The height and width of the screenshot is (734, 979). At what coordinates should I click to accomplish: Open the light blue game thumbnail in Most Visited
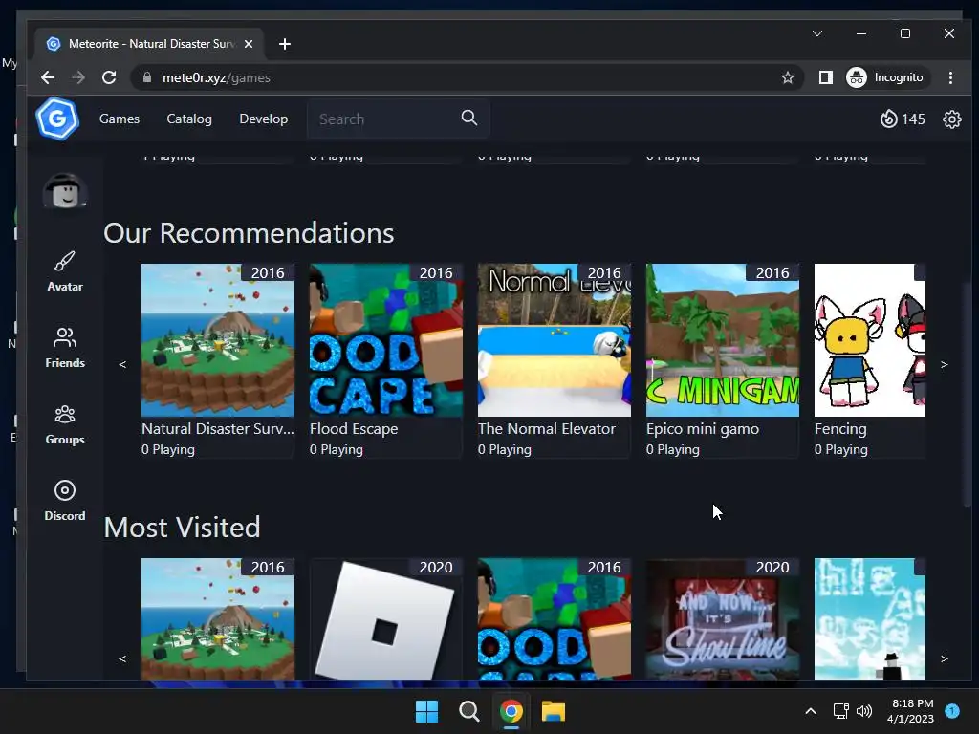[870, 619]
